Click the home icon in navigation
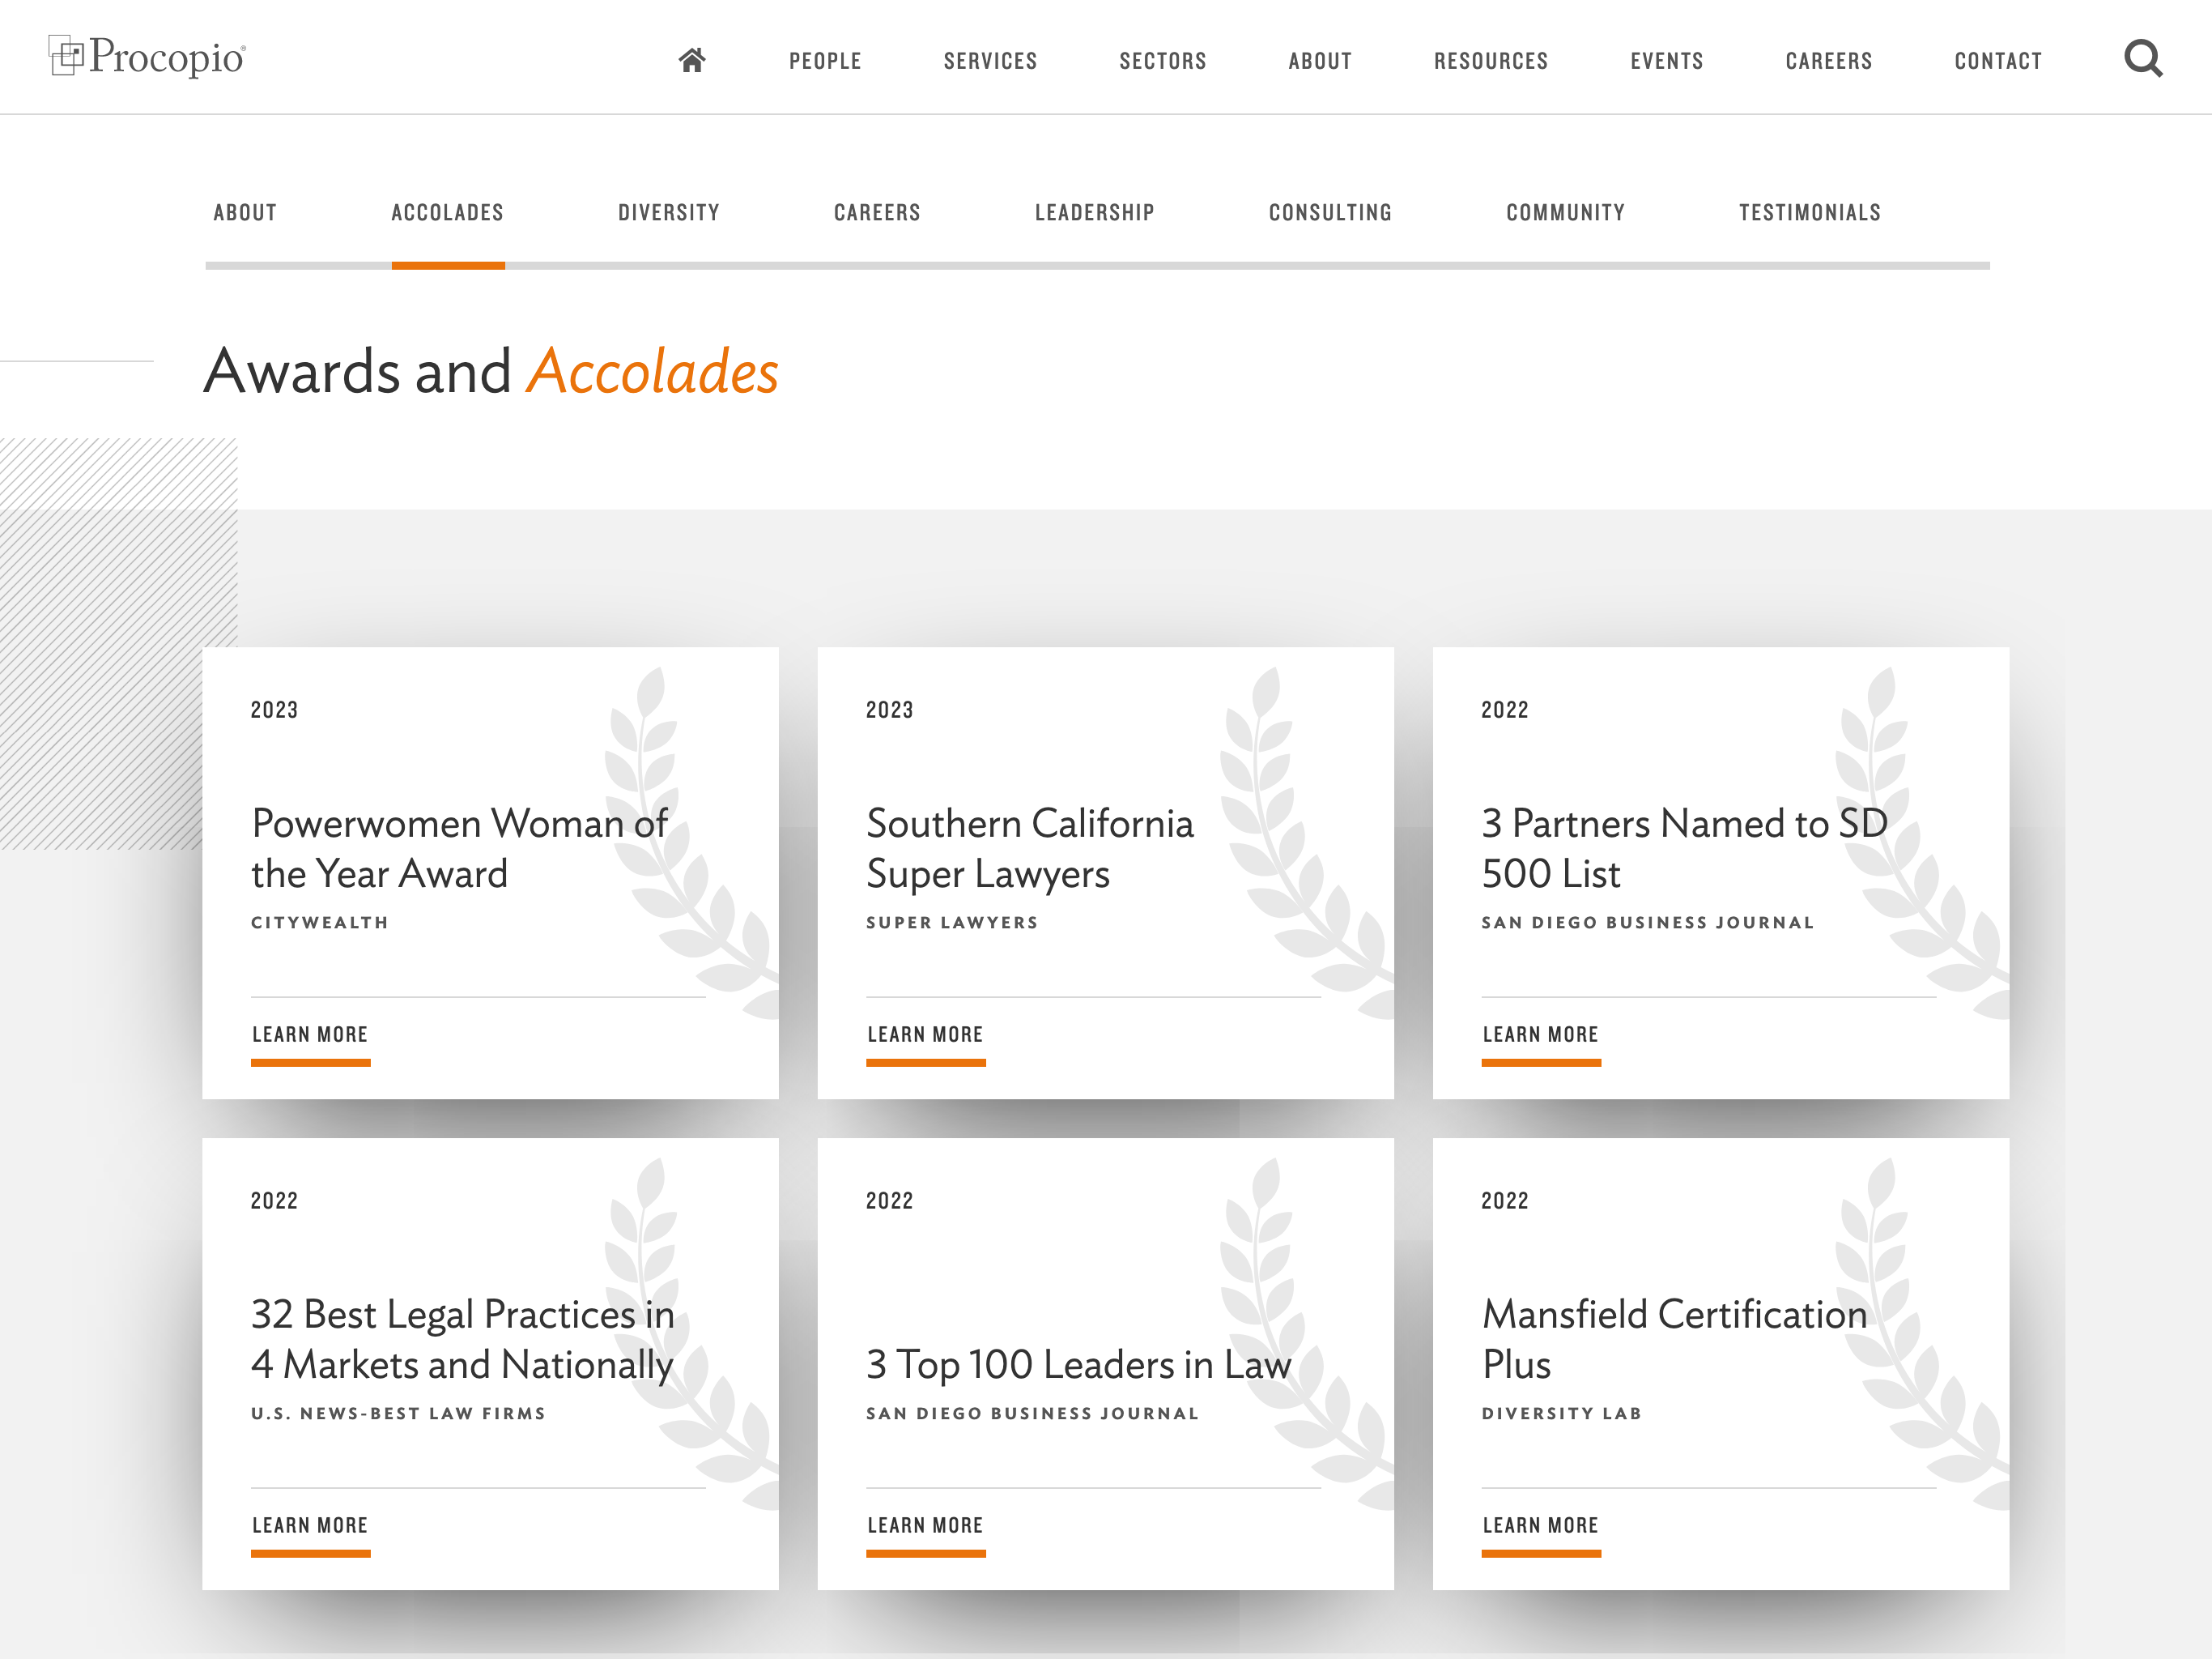 (x=692, y=61)
